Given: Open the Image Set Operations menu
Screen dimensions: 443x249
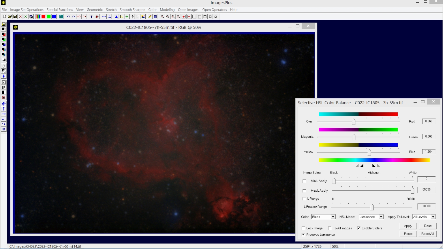Looking at the screenshot, I should tap(27, 10).
